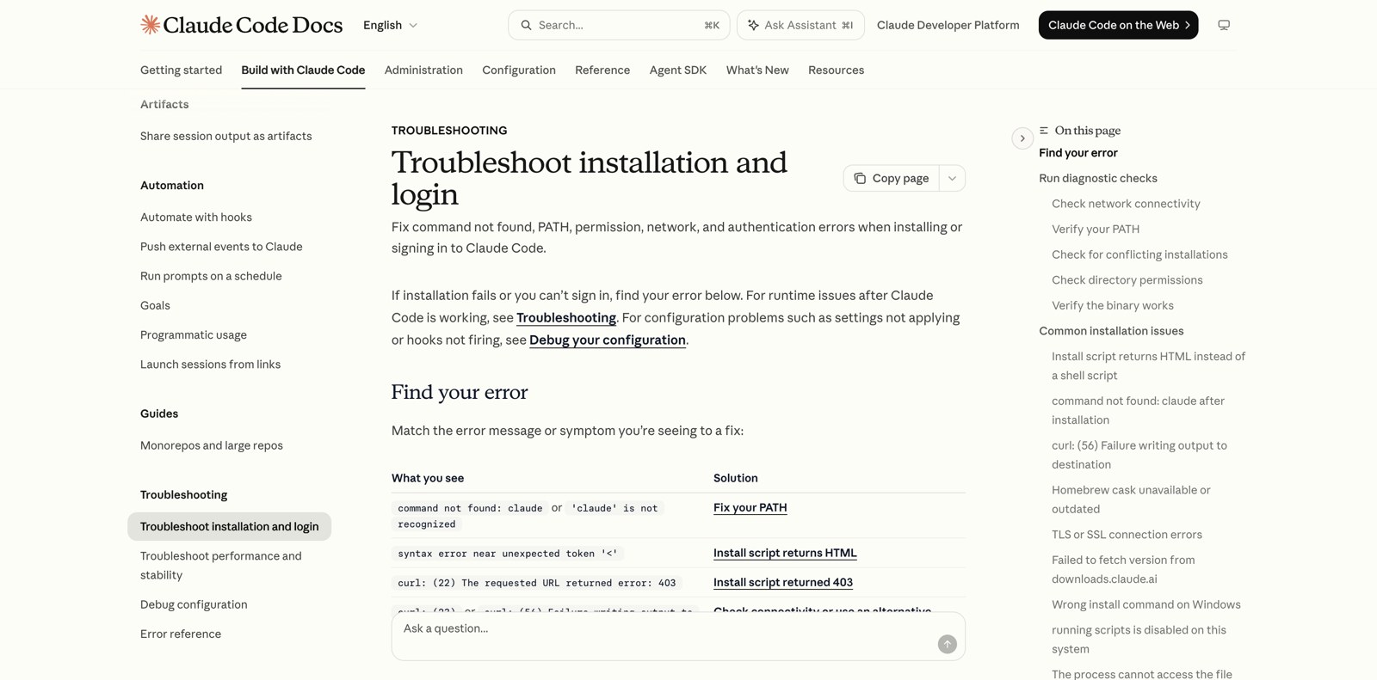Follow the Troubleshooting inline link
This screenshot has height=680, width=1377.
point(566,317)
